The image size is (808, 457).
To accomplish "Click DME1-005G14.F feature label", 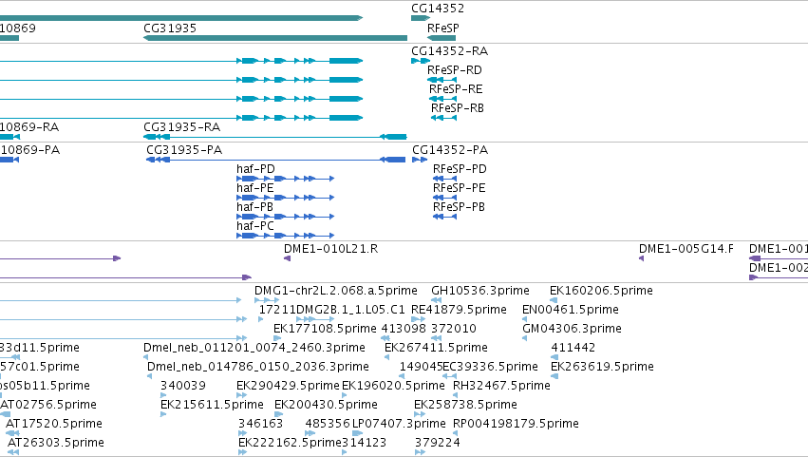I will point(686,249).
